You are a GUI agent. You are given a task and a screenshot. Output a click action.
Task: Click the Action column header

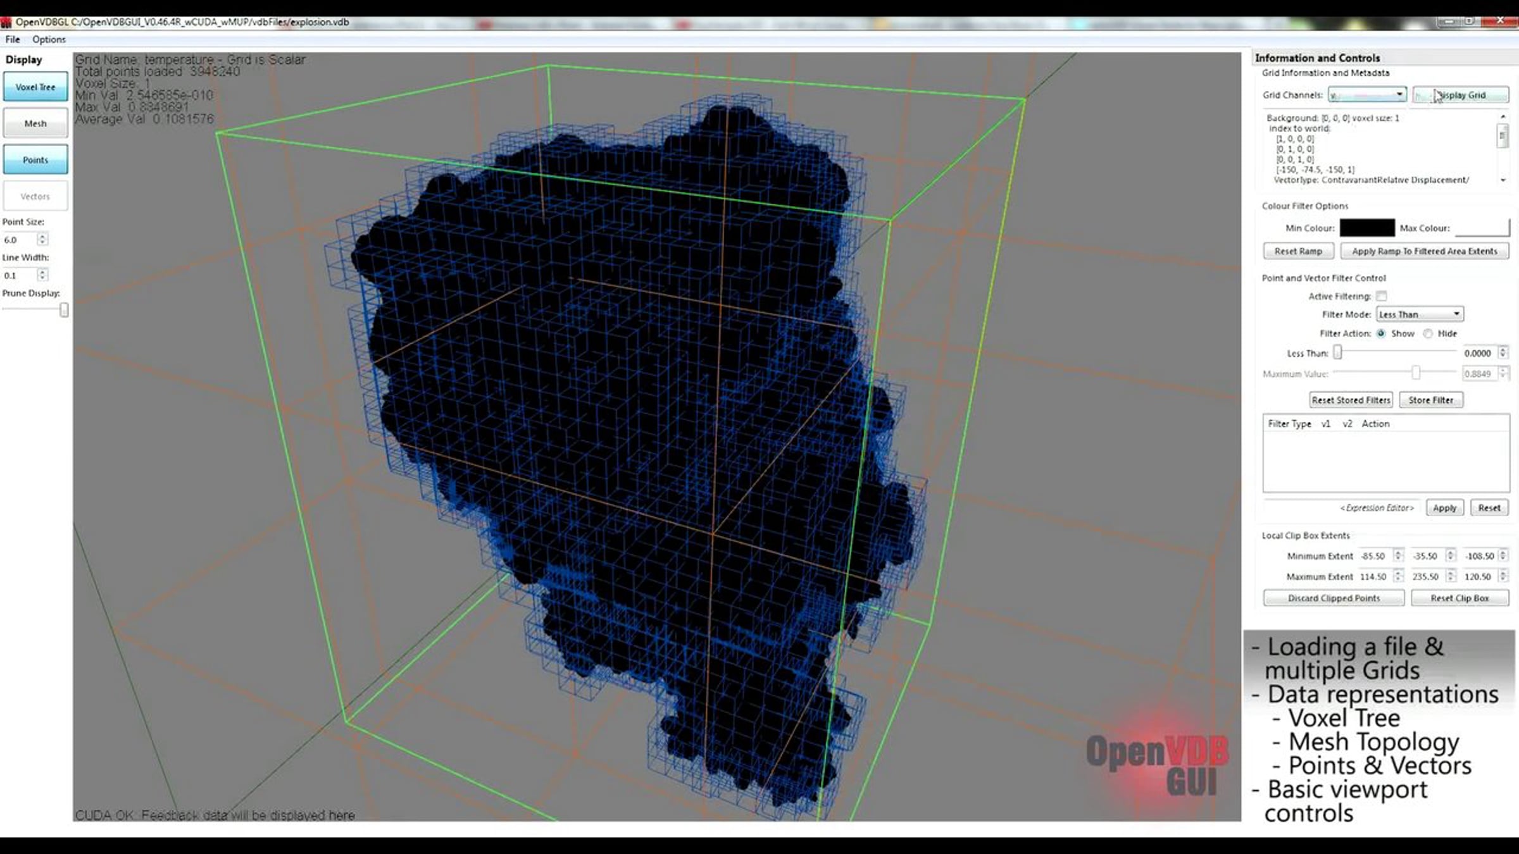coord(1375,424)
